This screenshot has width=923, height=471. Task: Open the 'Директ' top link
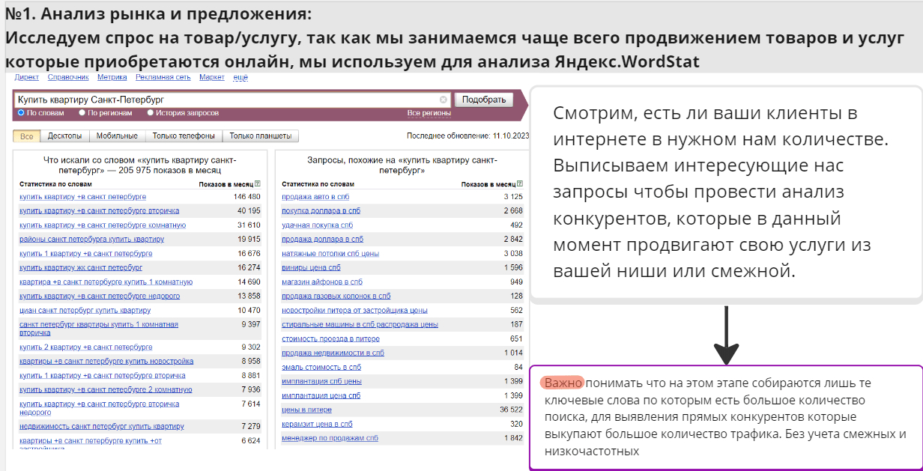pos(27,77)
